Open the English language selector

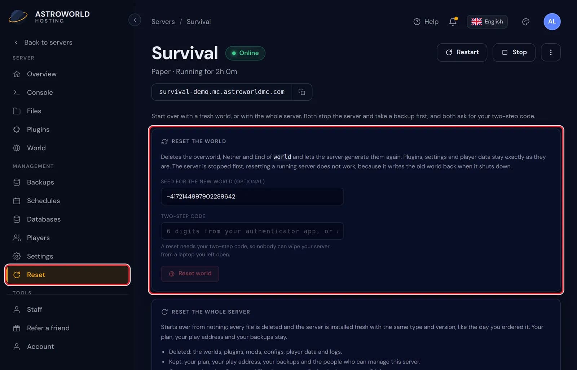pyautogui.click(x=487, y=22)
